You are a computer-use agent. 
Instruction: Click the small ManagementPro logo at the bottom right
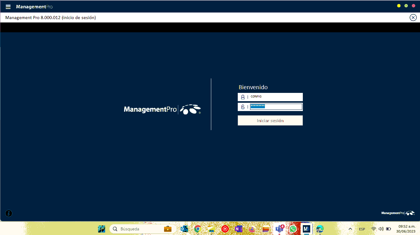(x=398, y=213)
